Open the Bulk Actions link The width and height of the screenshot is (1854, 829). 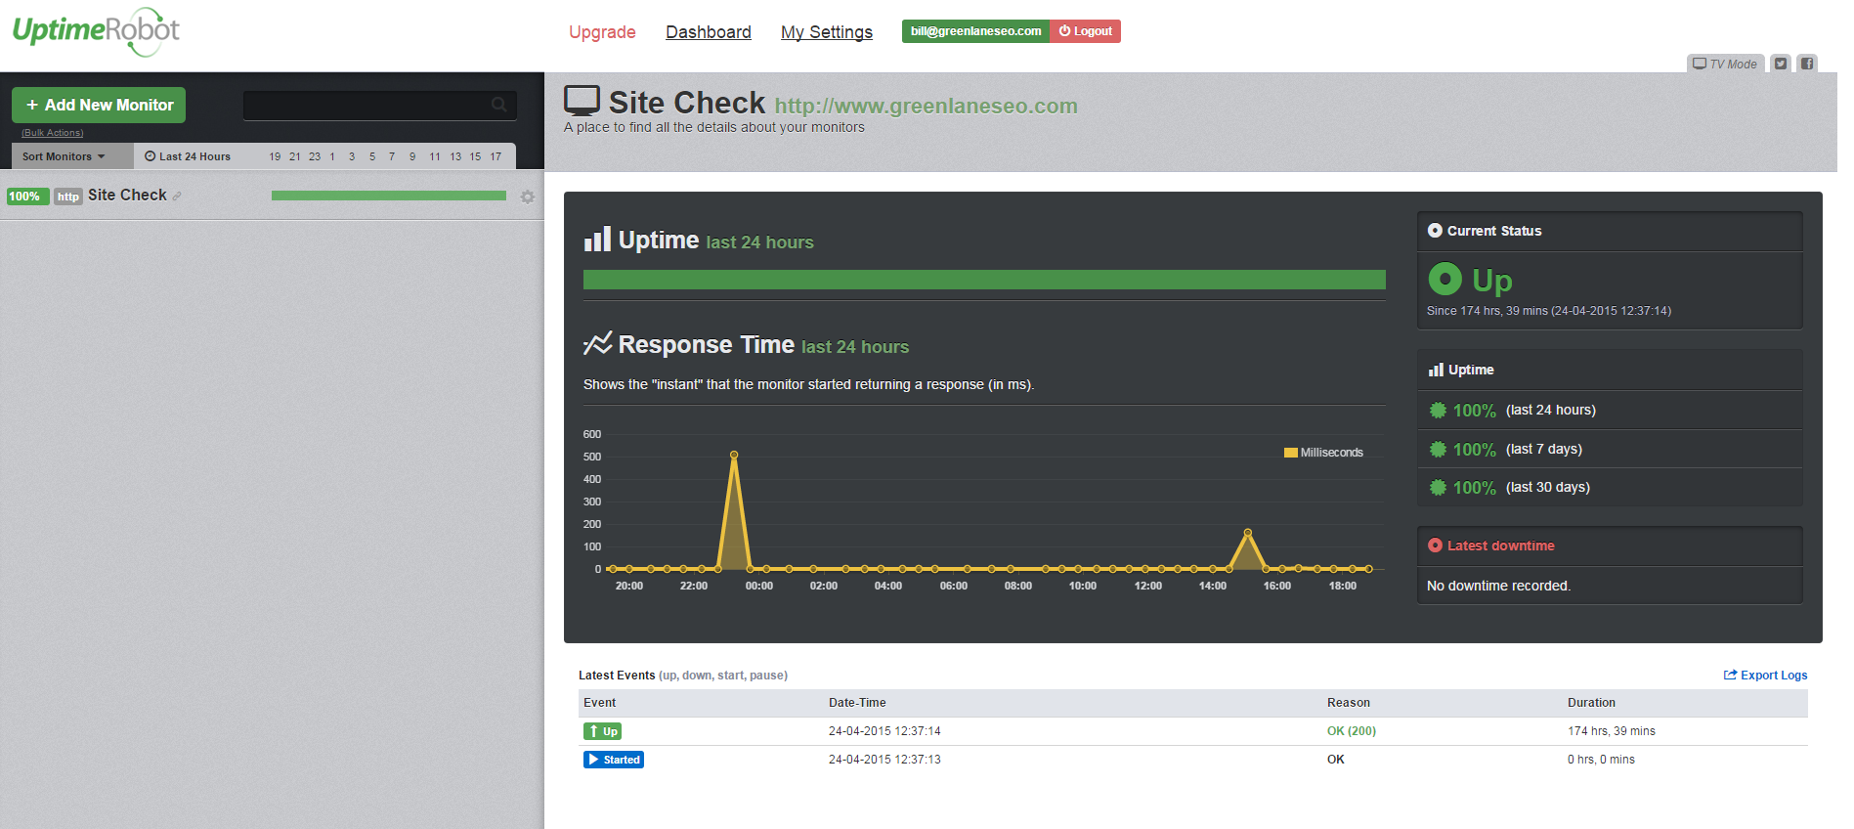[53, 133]
